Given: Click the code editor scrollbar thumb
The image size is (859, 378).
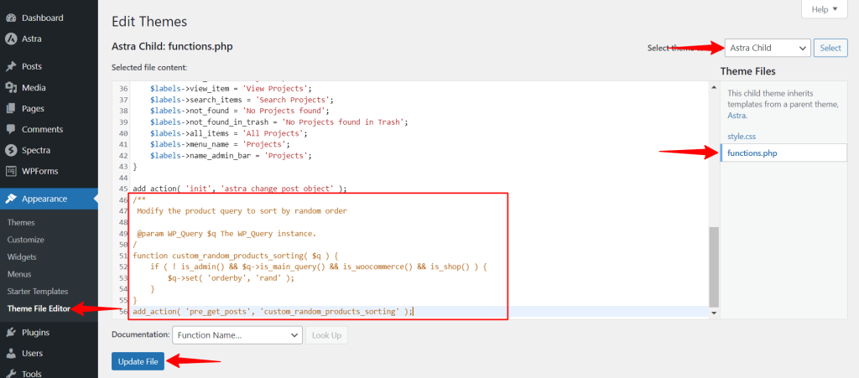Looking at the screenshot, I should pyautogui.click(x=713, y=267).
